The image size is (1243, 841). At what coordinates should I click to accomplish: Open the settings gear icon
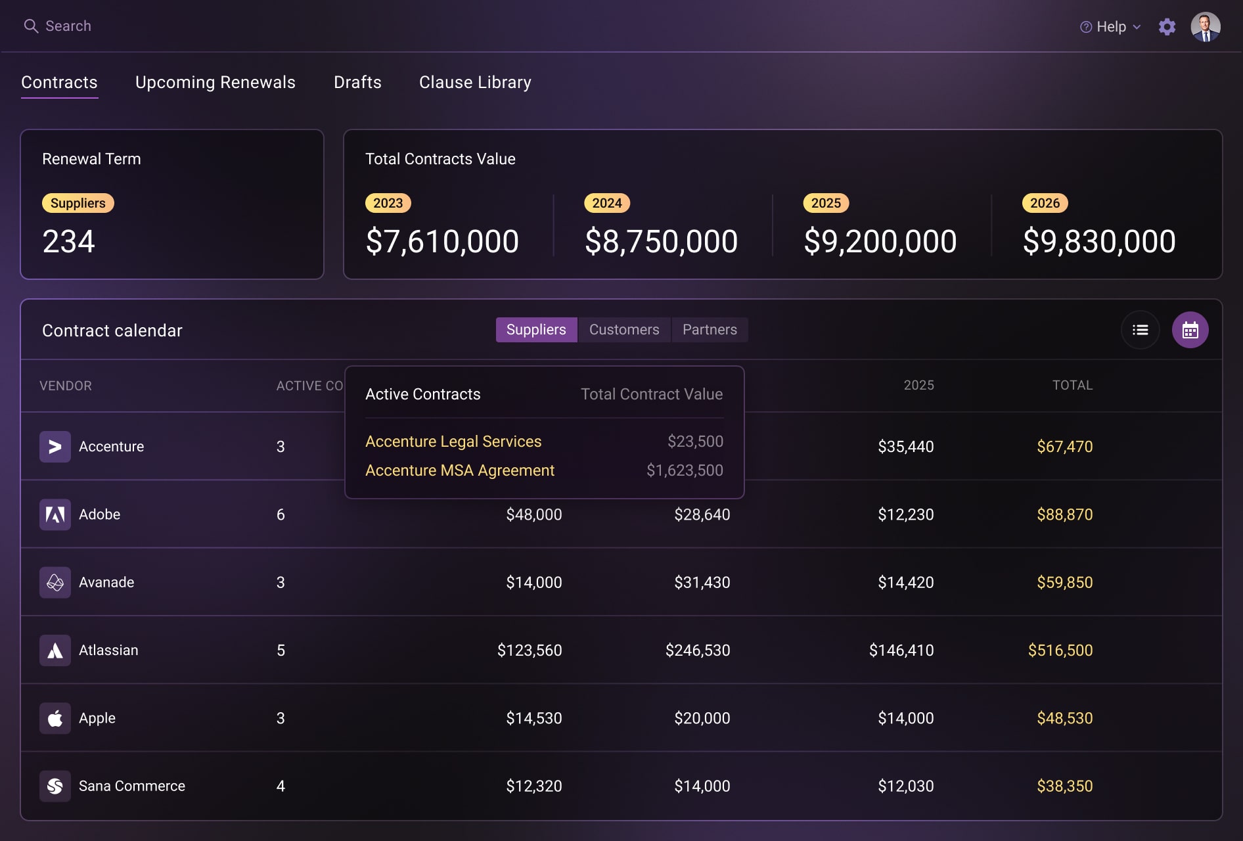(x=1167, y=27)
